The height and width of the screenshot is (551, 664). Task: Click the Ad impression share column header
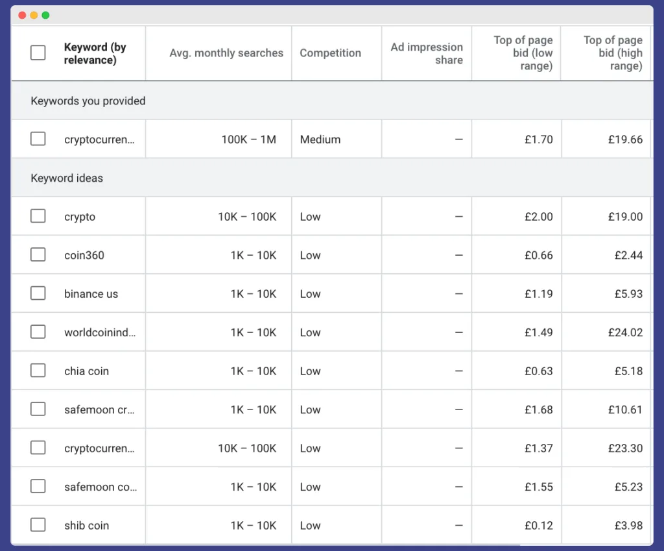[427, 53]
